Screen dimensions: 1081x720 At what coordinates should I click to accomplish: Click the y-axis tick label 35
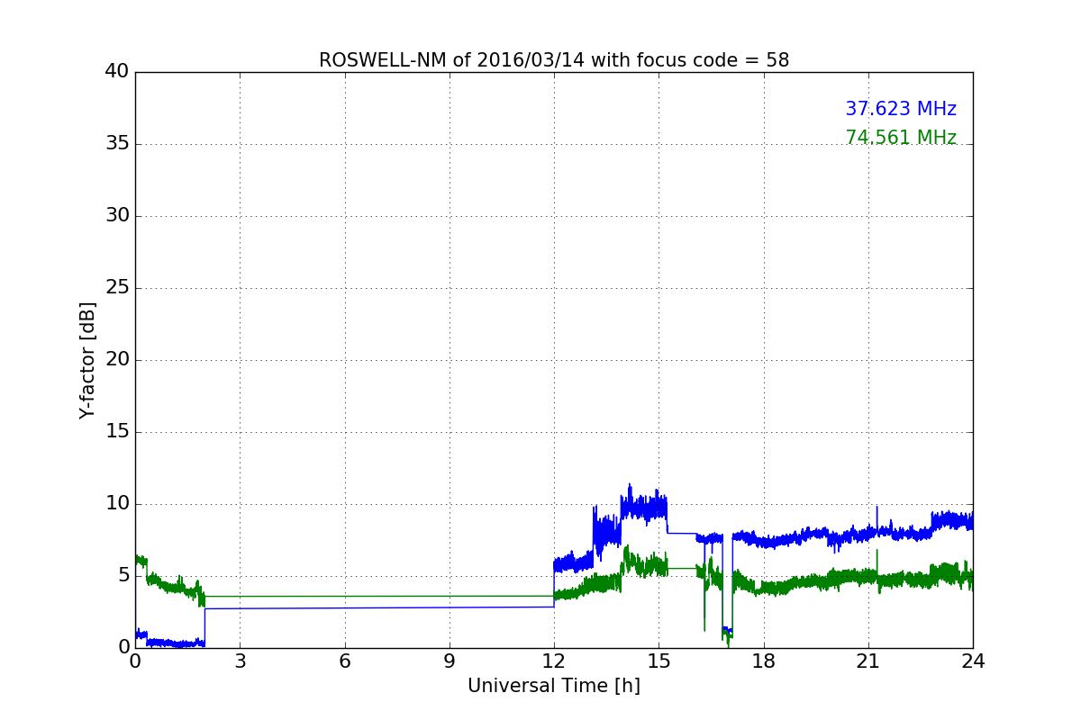[117, 144]
